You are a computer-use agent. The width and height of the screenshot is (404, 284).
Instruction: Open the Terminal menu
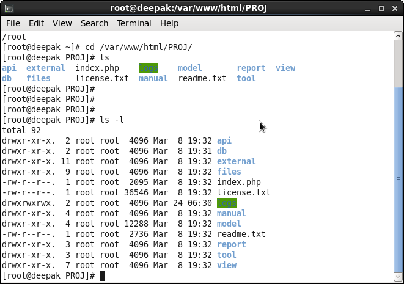point(134,23)
